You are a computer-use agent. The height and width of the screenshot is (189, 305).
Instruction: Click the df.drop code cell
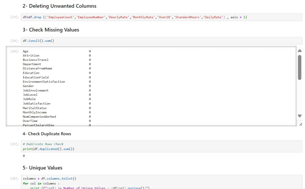click(x=162, y=17)
